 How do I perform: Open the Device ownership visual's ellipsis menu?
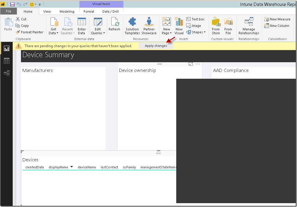coord(198,64)
